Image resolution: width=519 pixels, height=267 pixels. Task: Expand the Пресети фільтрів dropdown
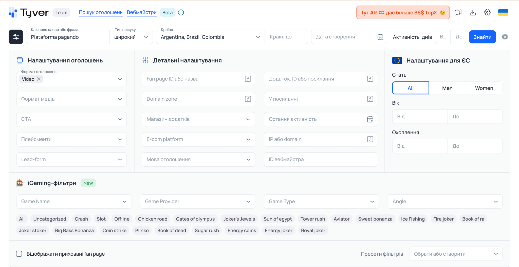(456, 254)
